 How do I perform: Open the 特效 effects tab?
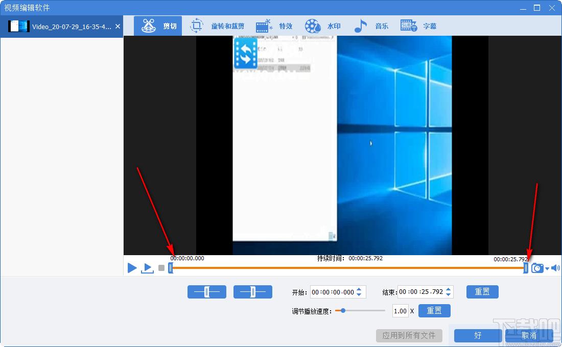coord(274,26)
